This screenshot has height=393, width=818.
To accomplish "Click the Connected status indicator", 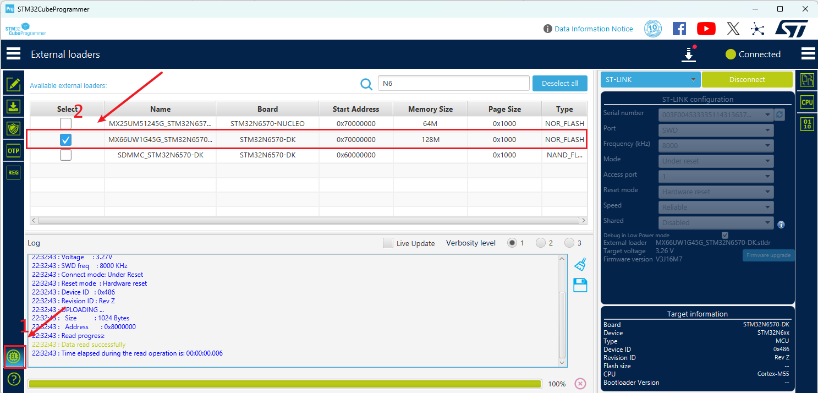I will (x=753, y=54).
